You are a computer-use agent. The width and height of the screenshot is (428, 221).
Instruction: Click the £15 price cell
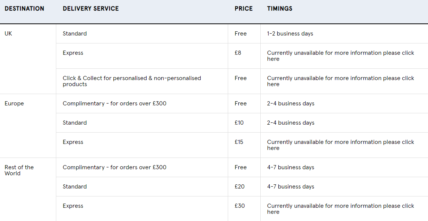click(x=239, y=142)
